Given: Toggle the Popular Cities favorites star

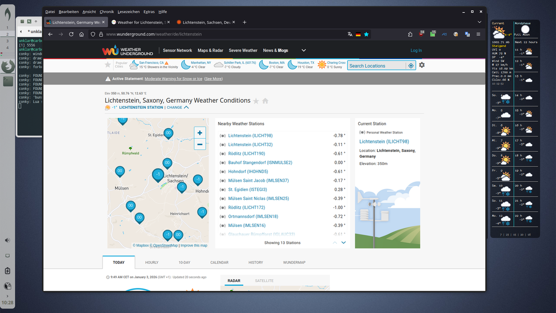Looking at the screenshot, I should (108, 65).
